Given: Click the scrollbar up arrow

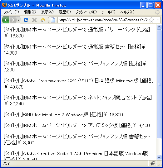Looking at the screenshot, I should 159,27.
